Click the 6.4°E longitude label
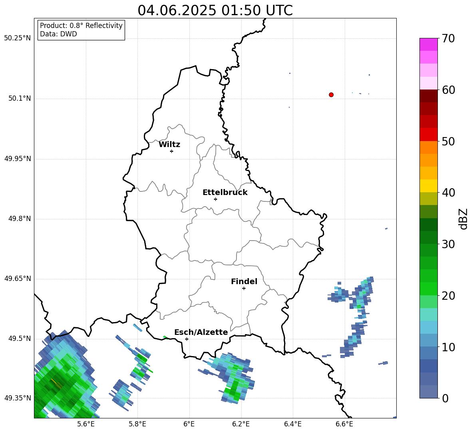The image size is (473, 432). 292,424
